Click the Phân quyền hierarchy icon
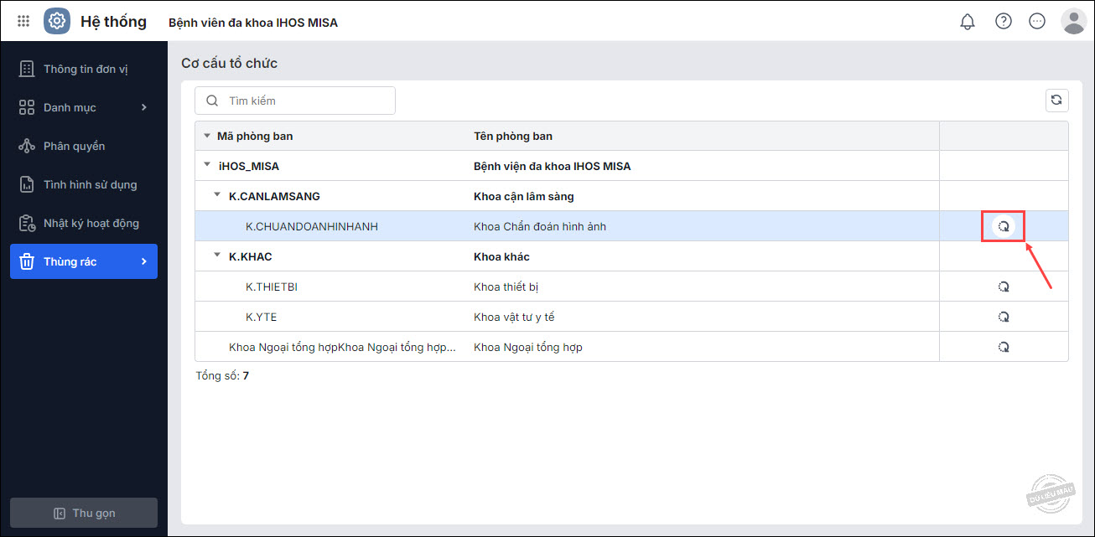1095x537 pixels. tap(27, 146)
